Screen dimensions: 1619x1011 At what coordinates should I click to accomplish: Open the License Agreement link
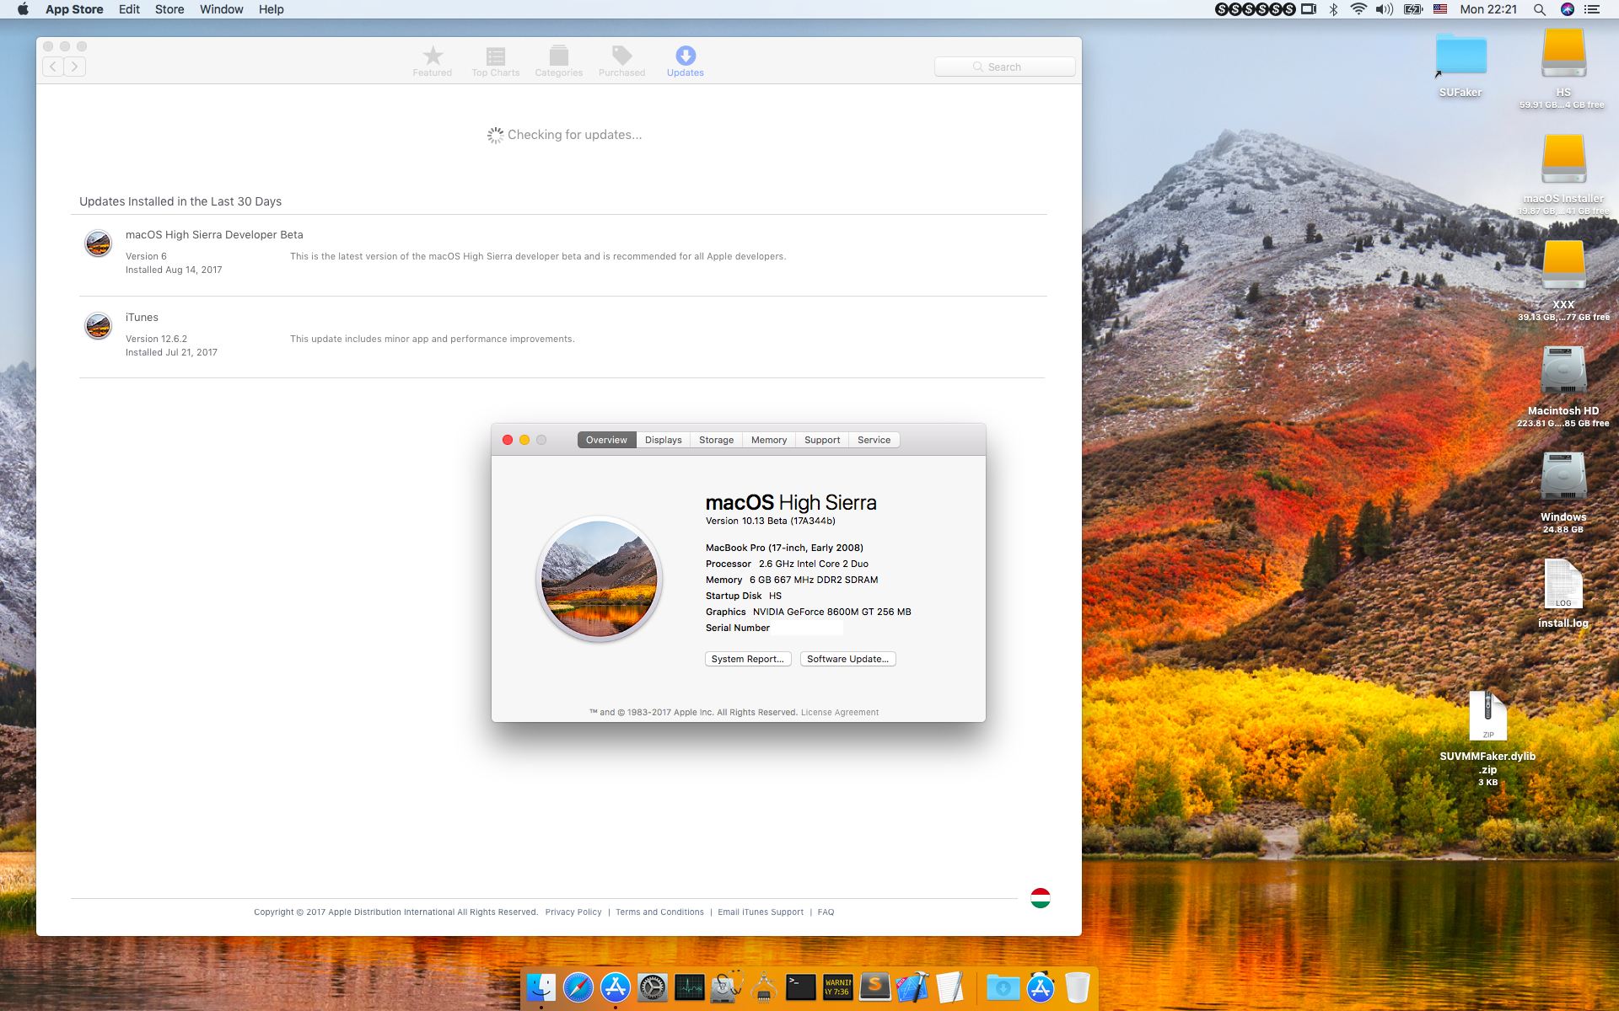tap(840, 712)
